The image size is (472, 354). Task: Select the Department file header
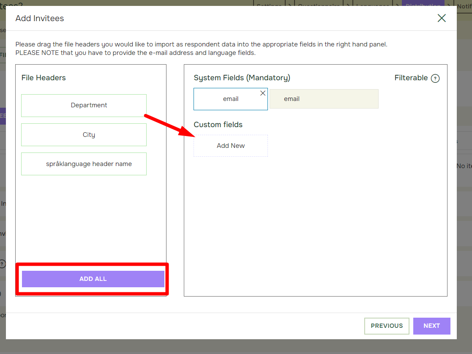click(84, 105)
